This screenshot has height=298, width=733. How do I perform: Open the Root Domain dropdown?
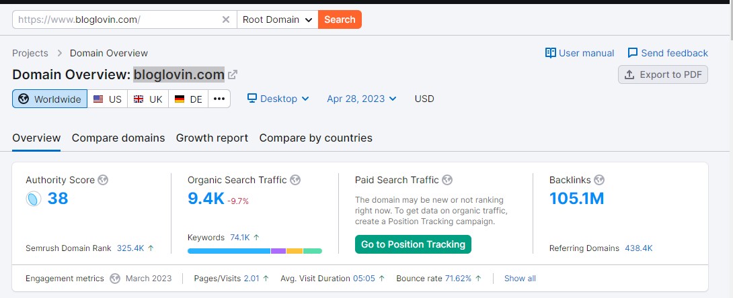pos(278,19)
